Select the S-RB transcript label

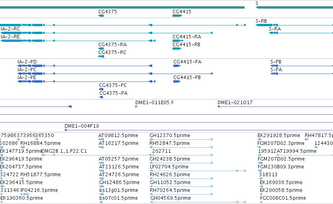click(261, 21)
